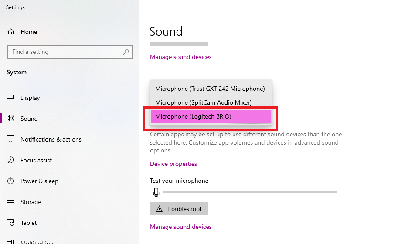Select Microphone (Trust GXT 242 Microphone) option
The image size is (401, 244).
tap(210, 89)
